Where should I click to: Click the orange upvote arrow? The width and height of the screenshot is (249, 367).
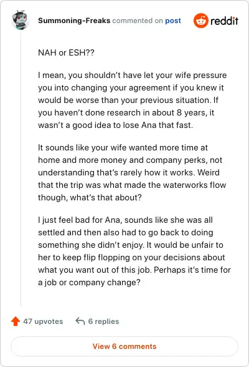[16, 321]
